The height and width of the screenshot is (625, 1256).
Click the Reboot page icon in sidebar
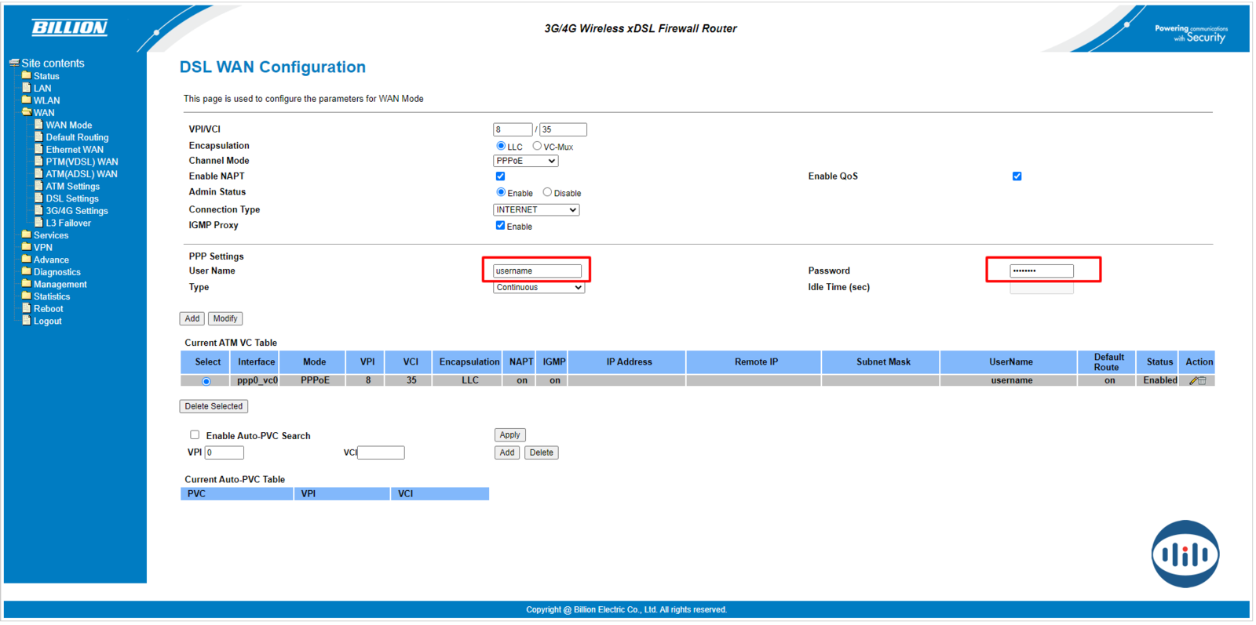tap(26, 308)
